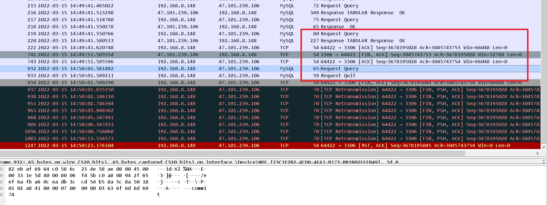Click the packet list scroll-down arrow

pyautogui.click(x=544, y=147)
